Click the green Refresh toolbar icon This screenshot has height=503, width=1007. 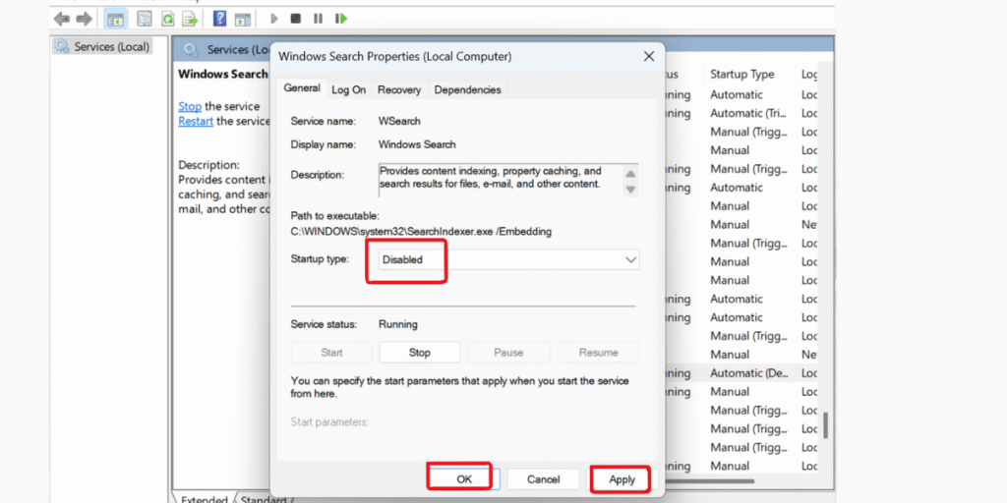tap(167, 20)
